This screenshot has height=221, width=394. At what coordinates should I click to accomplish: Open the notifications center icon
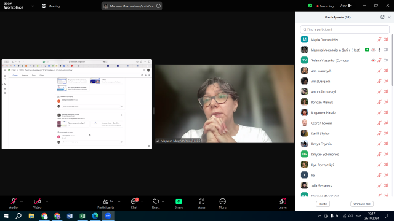(x=386, y=215)
